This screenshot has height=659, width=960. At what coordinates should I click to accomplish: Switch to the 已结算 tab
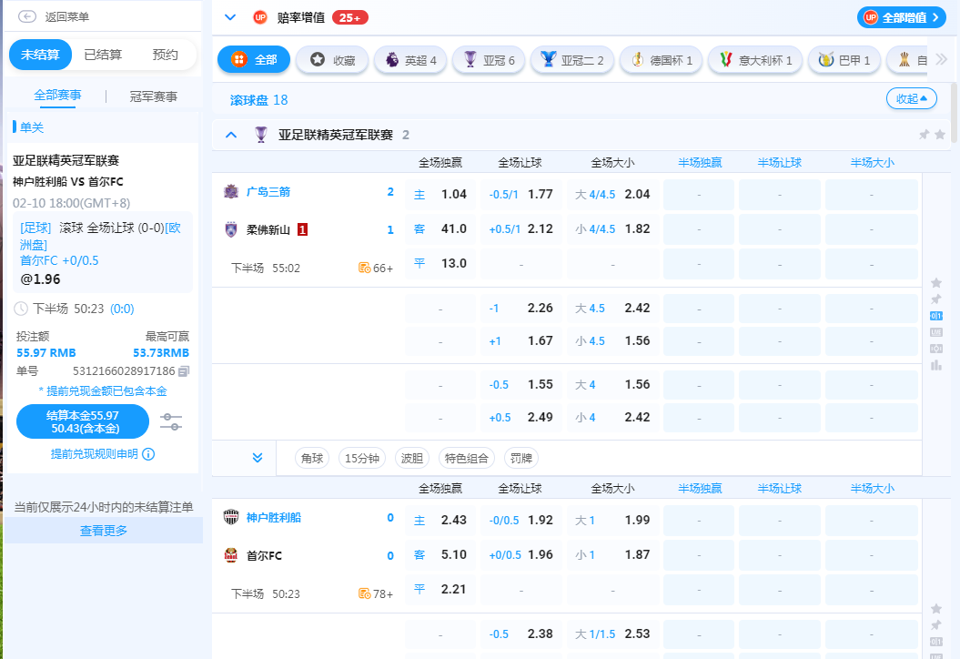click(x=103, y=55)
